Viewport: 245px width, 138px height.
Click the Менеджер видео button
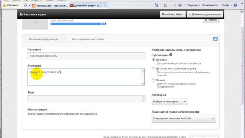173,14
